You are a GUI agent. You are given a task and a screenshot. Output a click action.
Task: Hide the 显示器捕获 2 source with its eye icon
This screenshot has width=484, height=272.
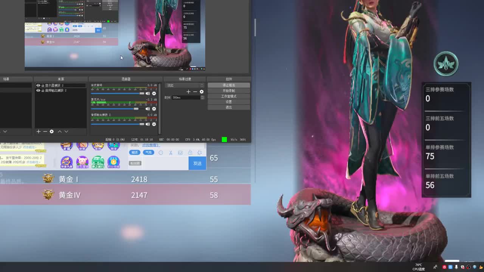38,85
